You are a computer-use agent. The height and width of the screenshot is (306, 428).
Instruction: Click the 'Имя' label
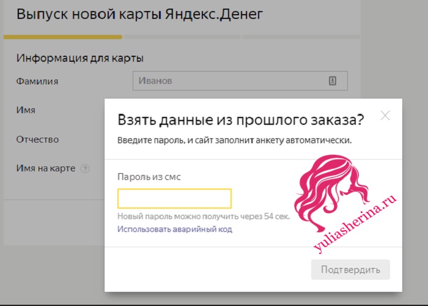click(26, 110)
